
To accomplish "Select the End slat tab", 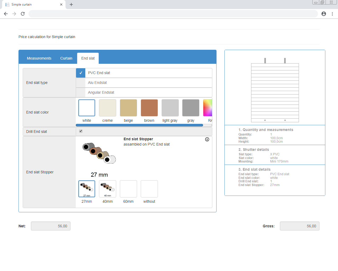I will [88, 58].
